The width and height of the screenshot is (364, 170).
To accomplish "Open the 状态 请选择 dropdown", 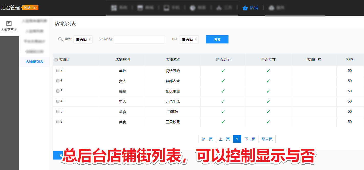I will pos(189,39).
